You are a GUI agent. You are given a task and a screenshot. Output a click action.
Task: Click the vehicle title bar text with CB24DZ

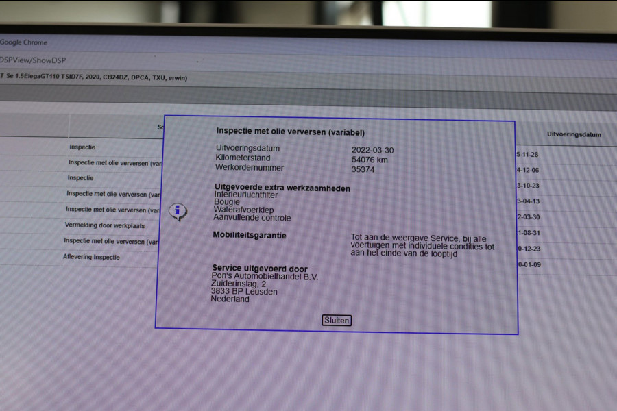pos(94,77)
